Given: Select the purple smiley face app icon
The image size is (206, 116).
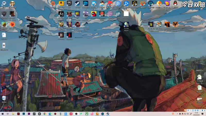Looking at the screenshot, I should (x=167, y=3).
